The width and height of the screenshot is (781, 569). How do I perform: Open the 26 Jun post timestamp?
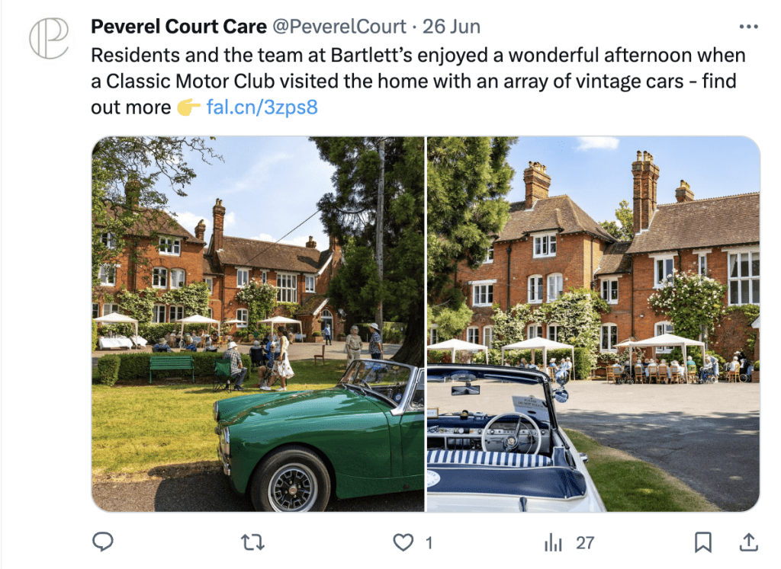pos(452,27)
